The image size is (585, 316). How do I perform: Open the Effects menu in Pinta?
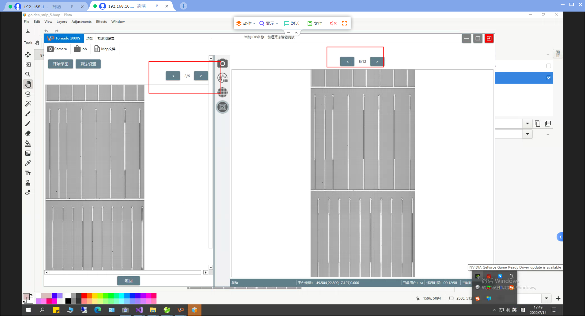click(x=101, y=22)
